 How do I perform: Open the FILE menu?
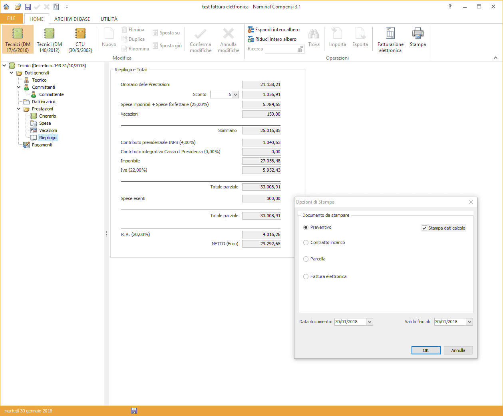pos(12,18)
